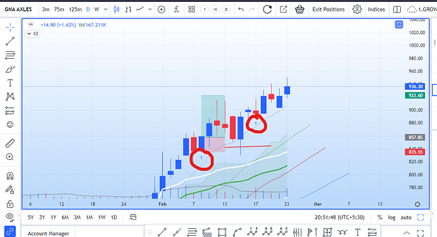Click the round 1 shortcut button
437x237 pixels.
[205, 9]
